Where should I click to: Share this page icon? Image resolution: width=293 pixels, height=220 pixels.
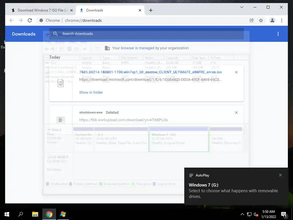point(252,20)
